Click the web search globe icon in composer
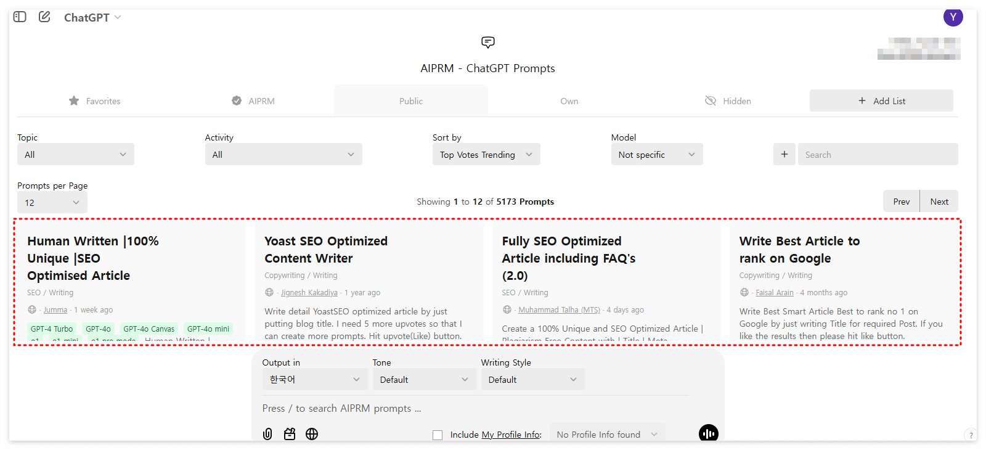 (312, 434)
